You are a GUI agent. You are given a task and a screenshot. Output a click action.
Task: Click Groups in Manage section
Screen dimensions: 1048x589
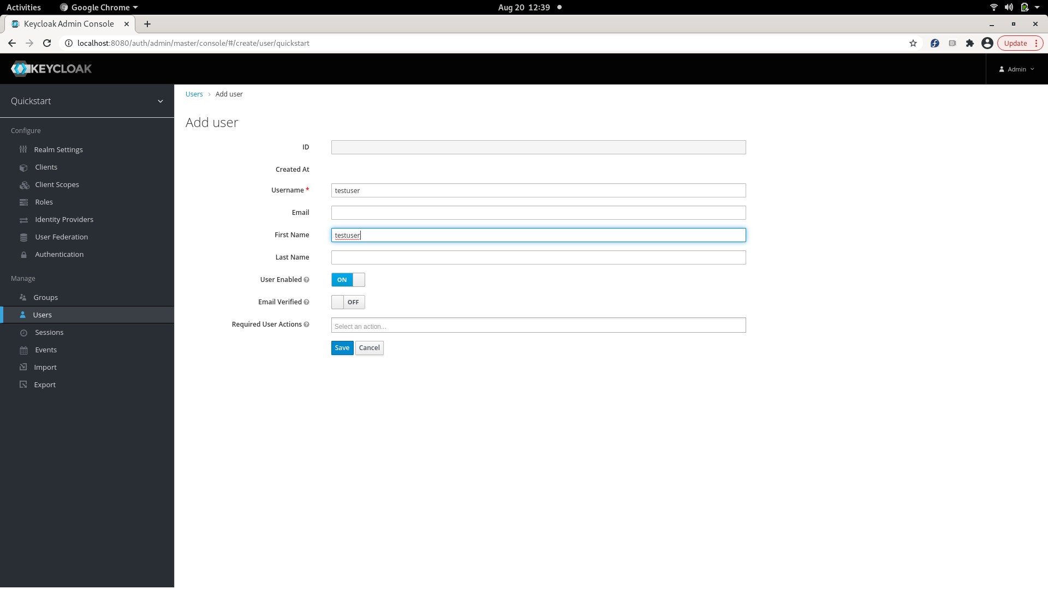click(x=45, y=297)
